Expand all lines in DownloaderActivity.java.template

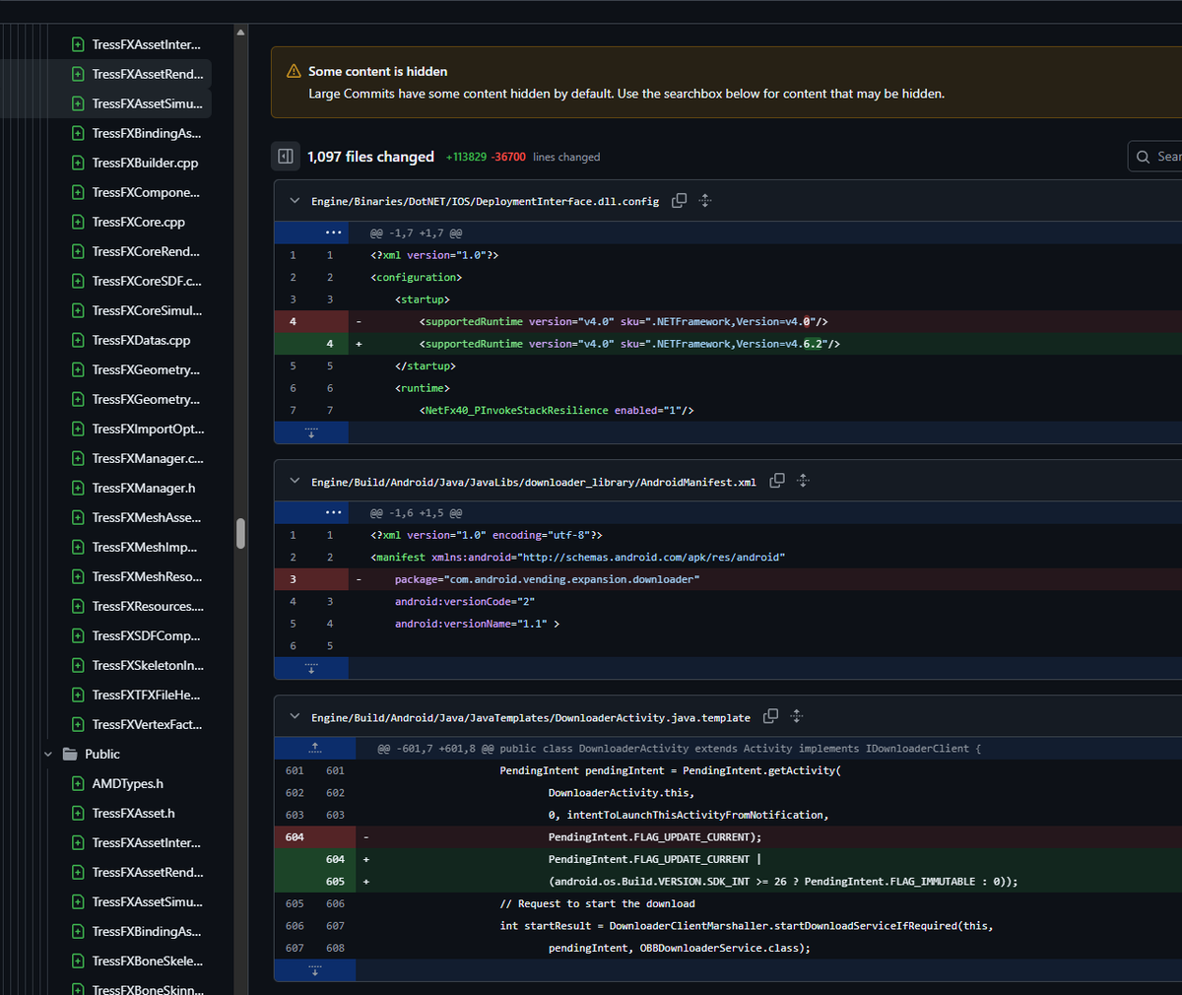pos(797,716)
